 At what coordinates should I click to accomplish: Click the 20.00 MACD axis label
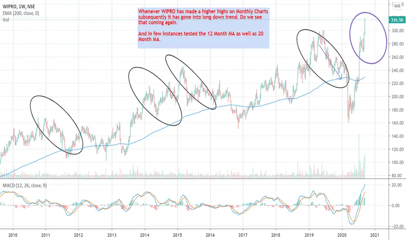coord(397,185)
